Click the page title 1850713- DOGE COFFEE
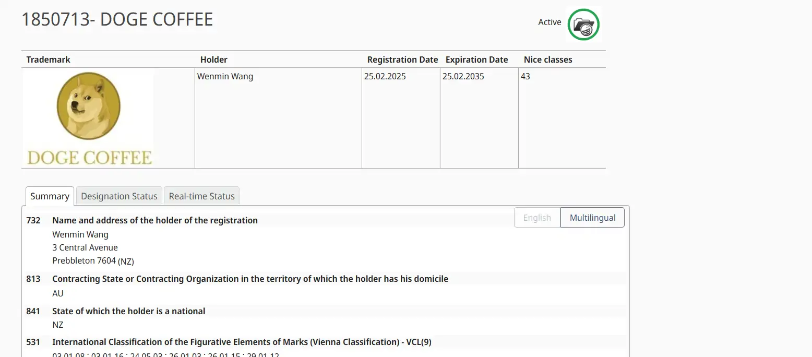Image resolution: width=812 pixels, height=357 pixels. point(117,20)
